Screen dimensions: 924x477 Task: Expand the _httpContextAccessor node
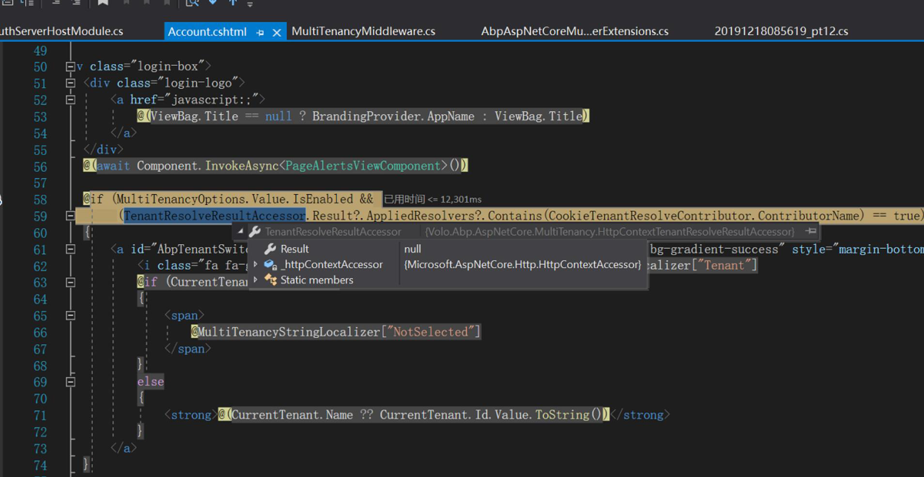tap(256, 264)
